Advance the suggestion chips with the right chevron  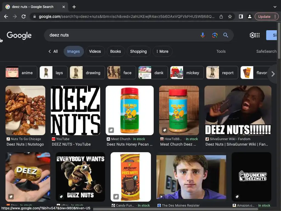[273, 74]
